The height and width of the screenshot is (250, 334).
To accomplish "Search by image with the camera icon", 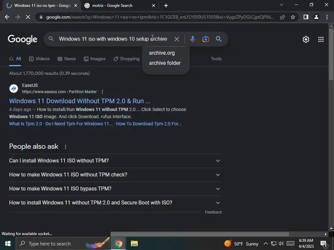I will pyautogui.click(x=205, y=39).
